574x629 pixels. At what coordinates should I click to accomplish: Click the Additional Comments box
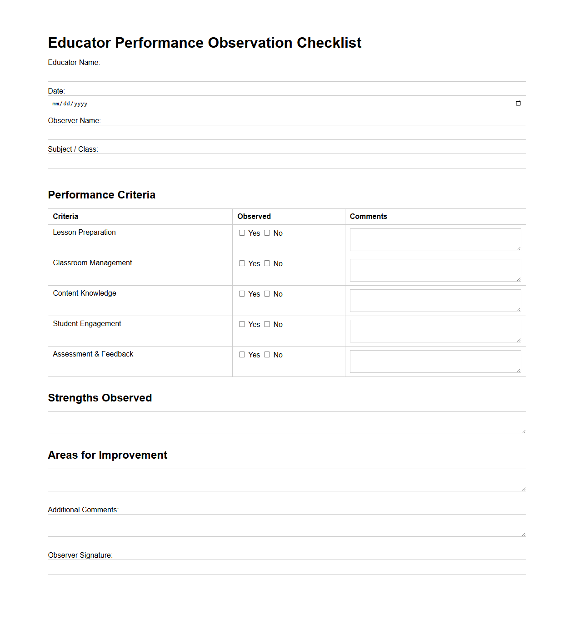[x=287, y=525]
